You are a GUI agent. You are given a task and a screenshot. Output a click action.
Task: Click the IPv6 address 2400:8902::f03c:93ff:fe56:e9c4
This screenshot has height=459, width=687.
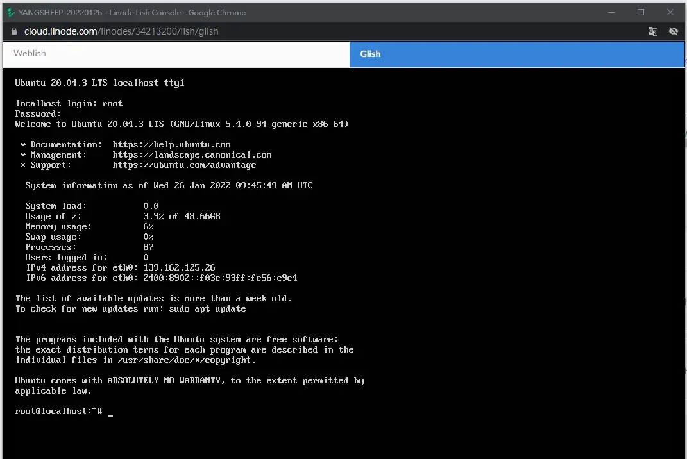(x=220, y=278)
